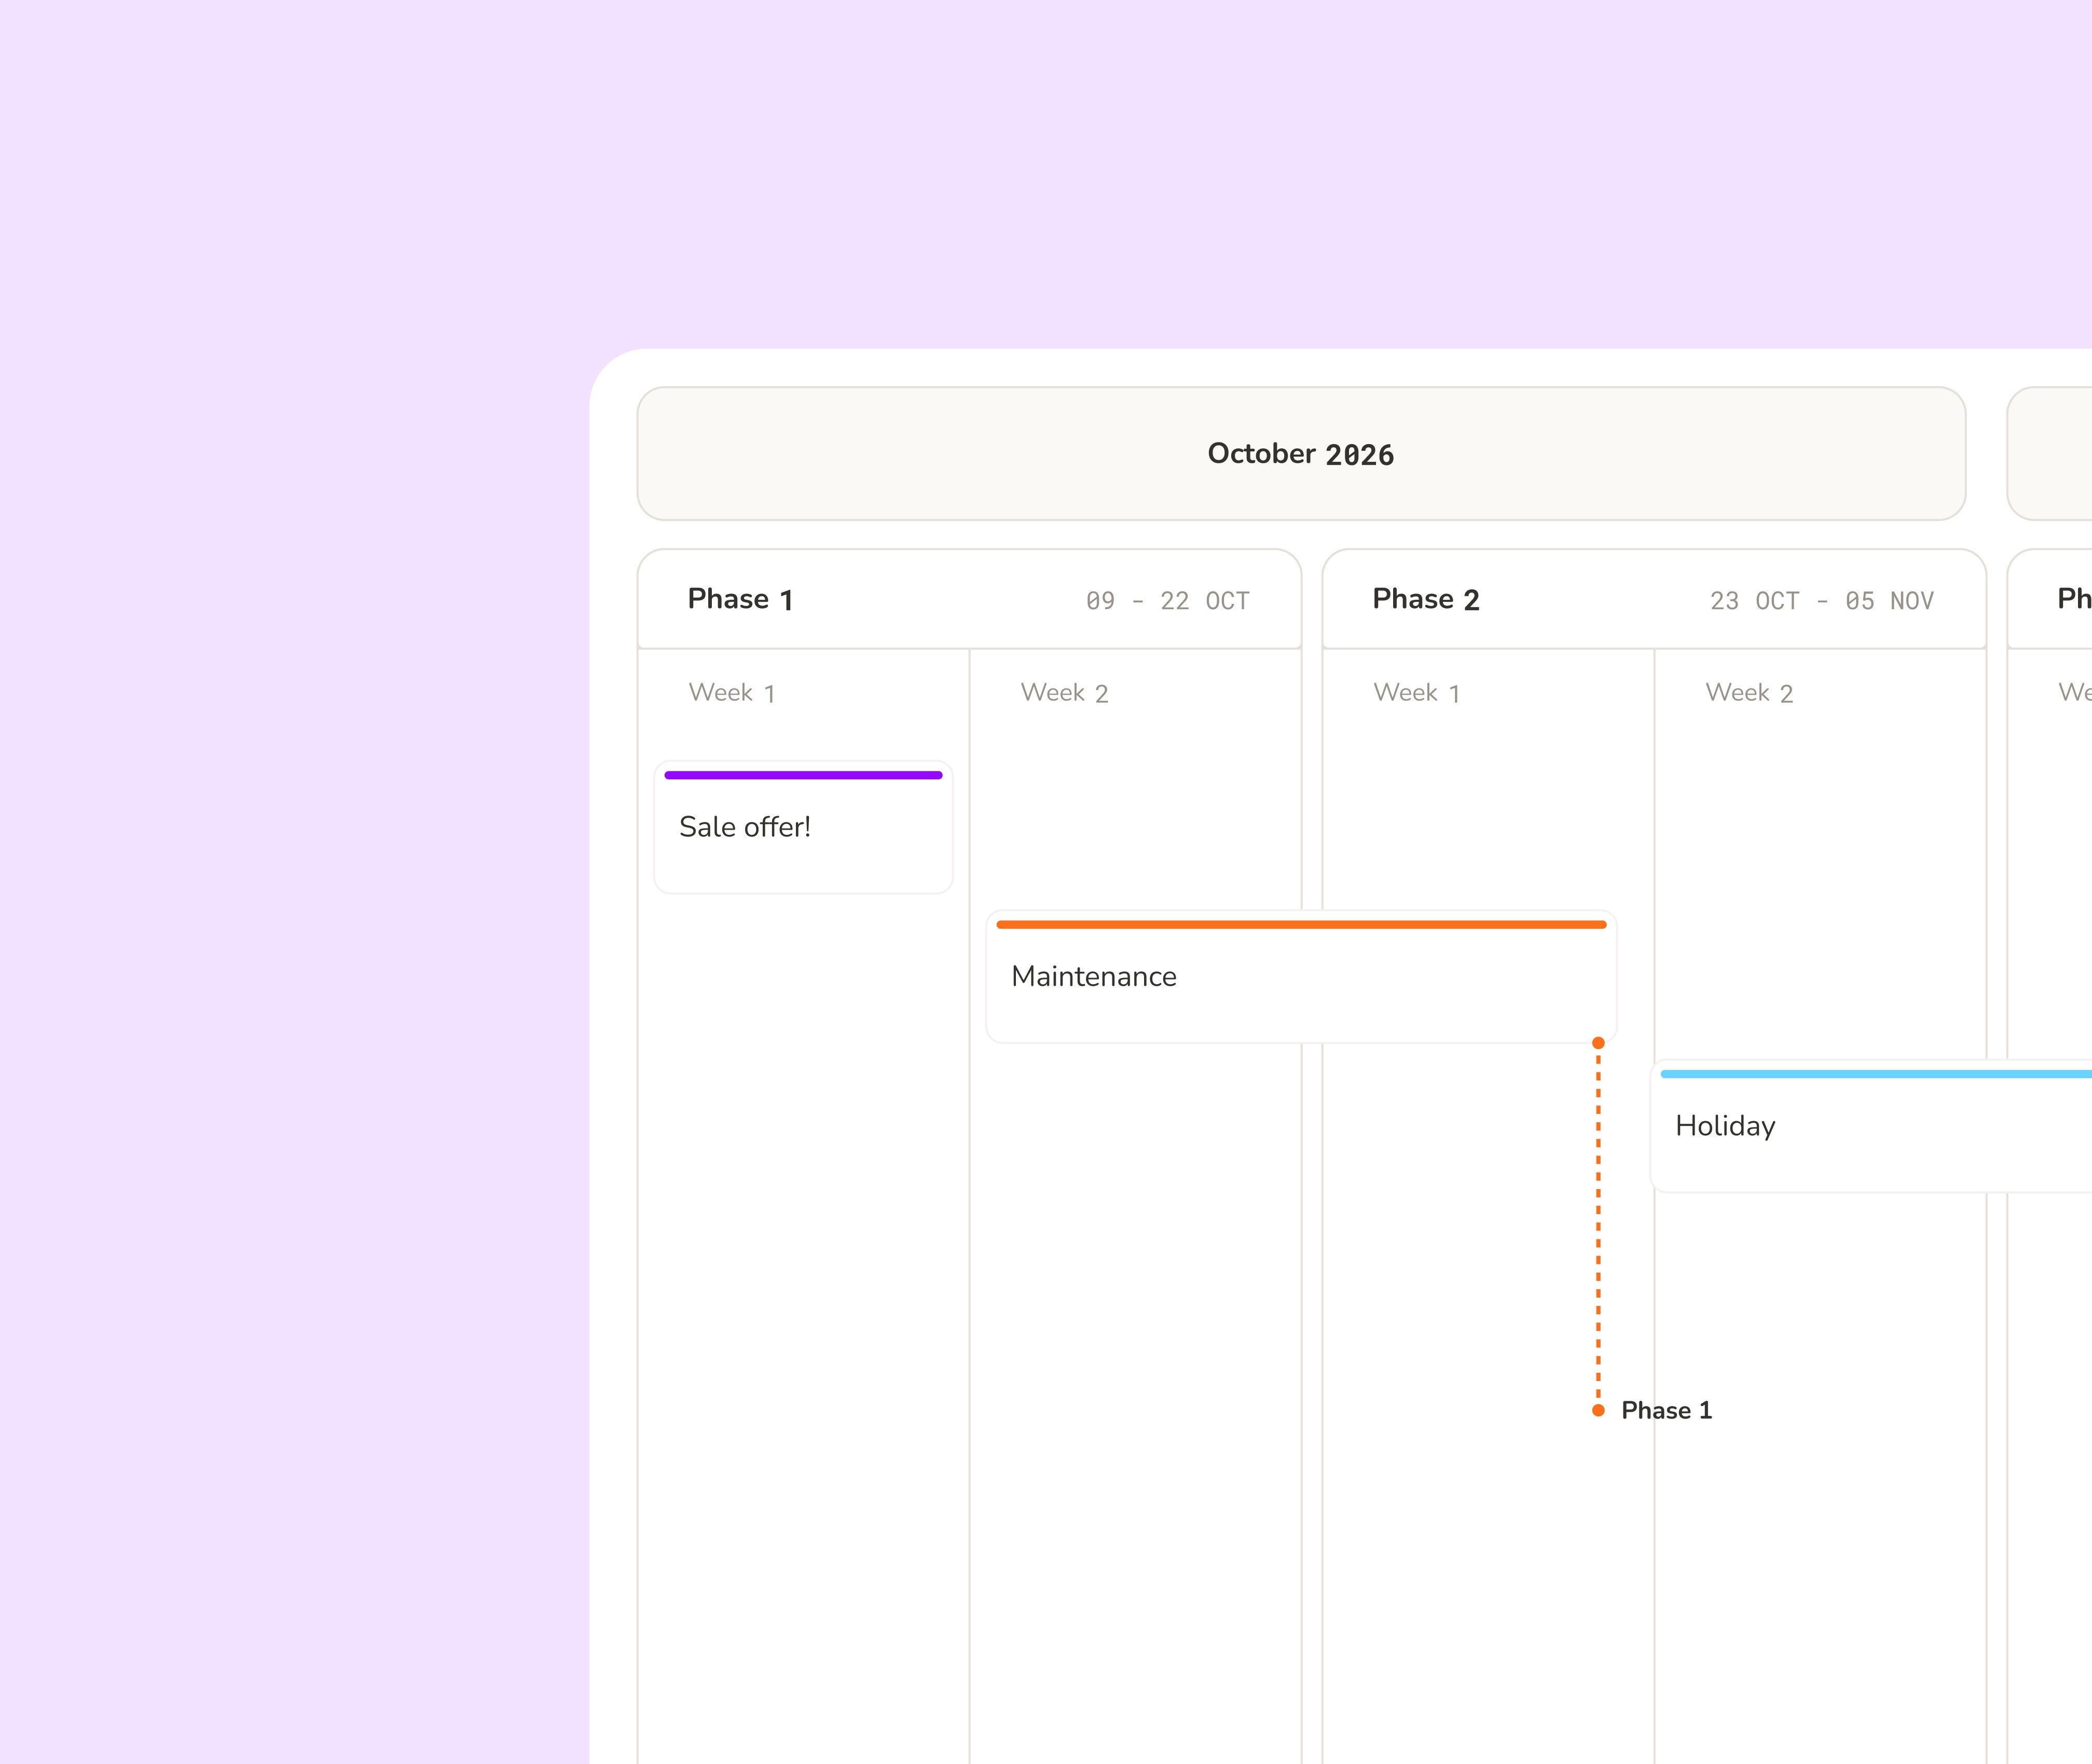Image resolution: width=2092 pixels, height=1764 pixels.
Task: Select Week 2 label under Phase 1
Action: pos(1064,693)
